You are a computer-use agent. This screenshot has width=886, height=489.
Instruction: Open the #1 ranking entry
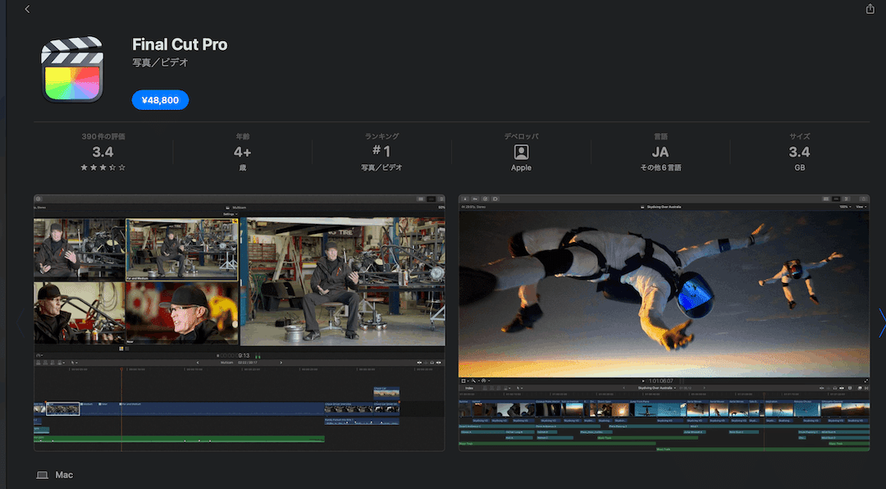click(x=381, y=151)
